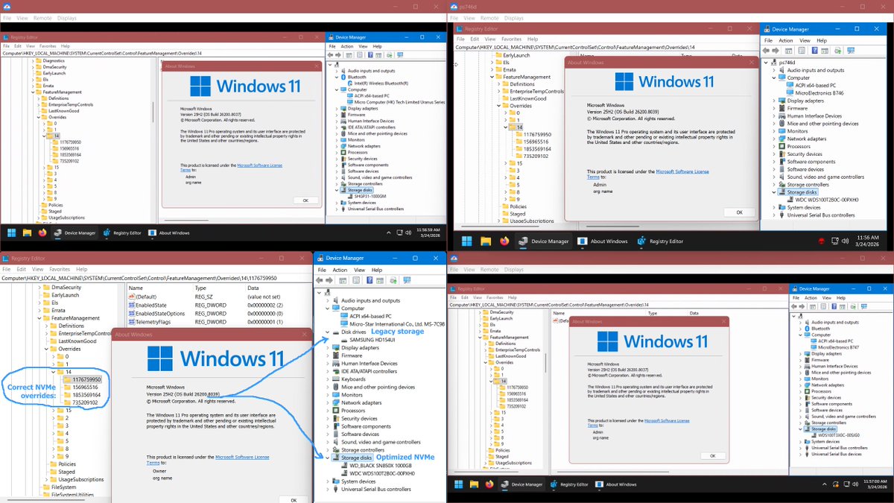The width and height of the screenshot is (894, 503).
Task: Expand Display adapters in ps746d Device Manager
Action: point(774,101)
